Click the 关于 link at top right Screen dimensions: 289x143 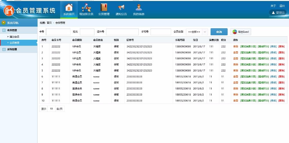click(x=273, y=6)
